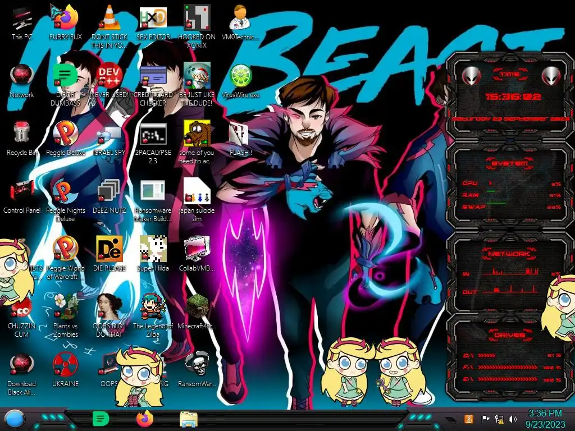Open the RansomWar skull icon

(197, 370)
